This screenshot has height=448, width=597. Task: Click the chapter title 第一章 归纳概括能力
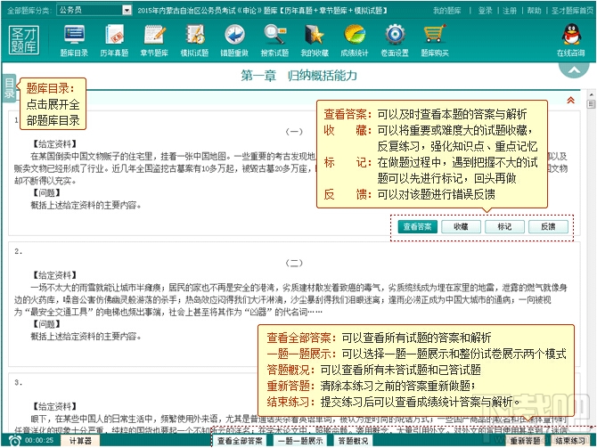click(x=298, y=76)
